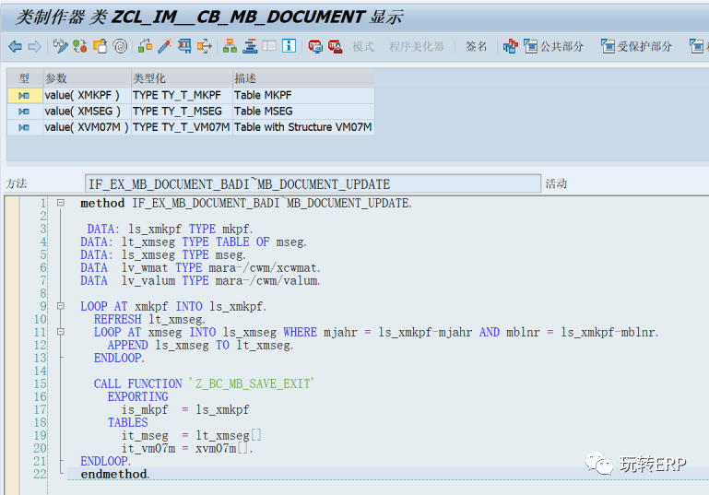Click the 型 column header
Screen dimensions: 709x495
coord(24,78)
